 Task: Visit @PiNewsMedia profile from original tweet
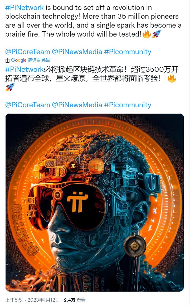(77, 52)
